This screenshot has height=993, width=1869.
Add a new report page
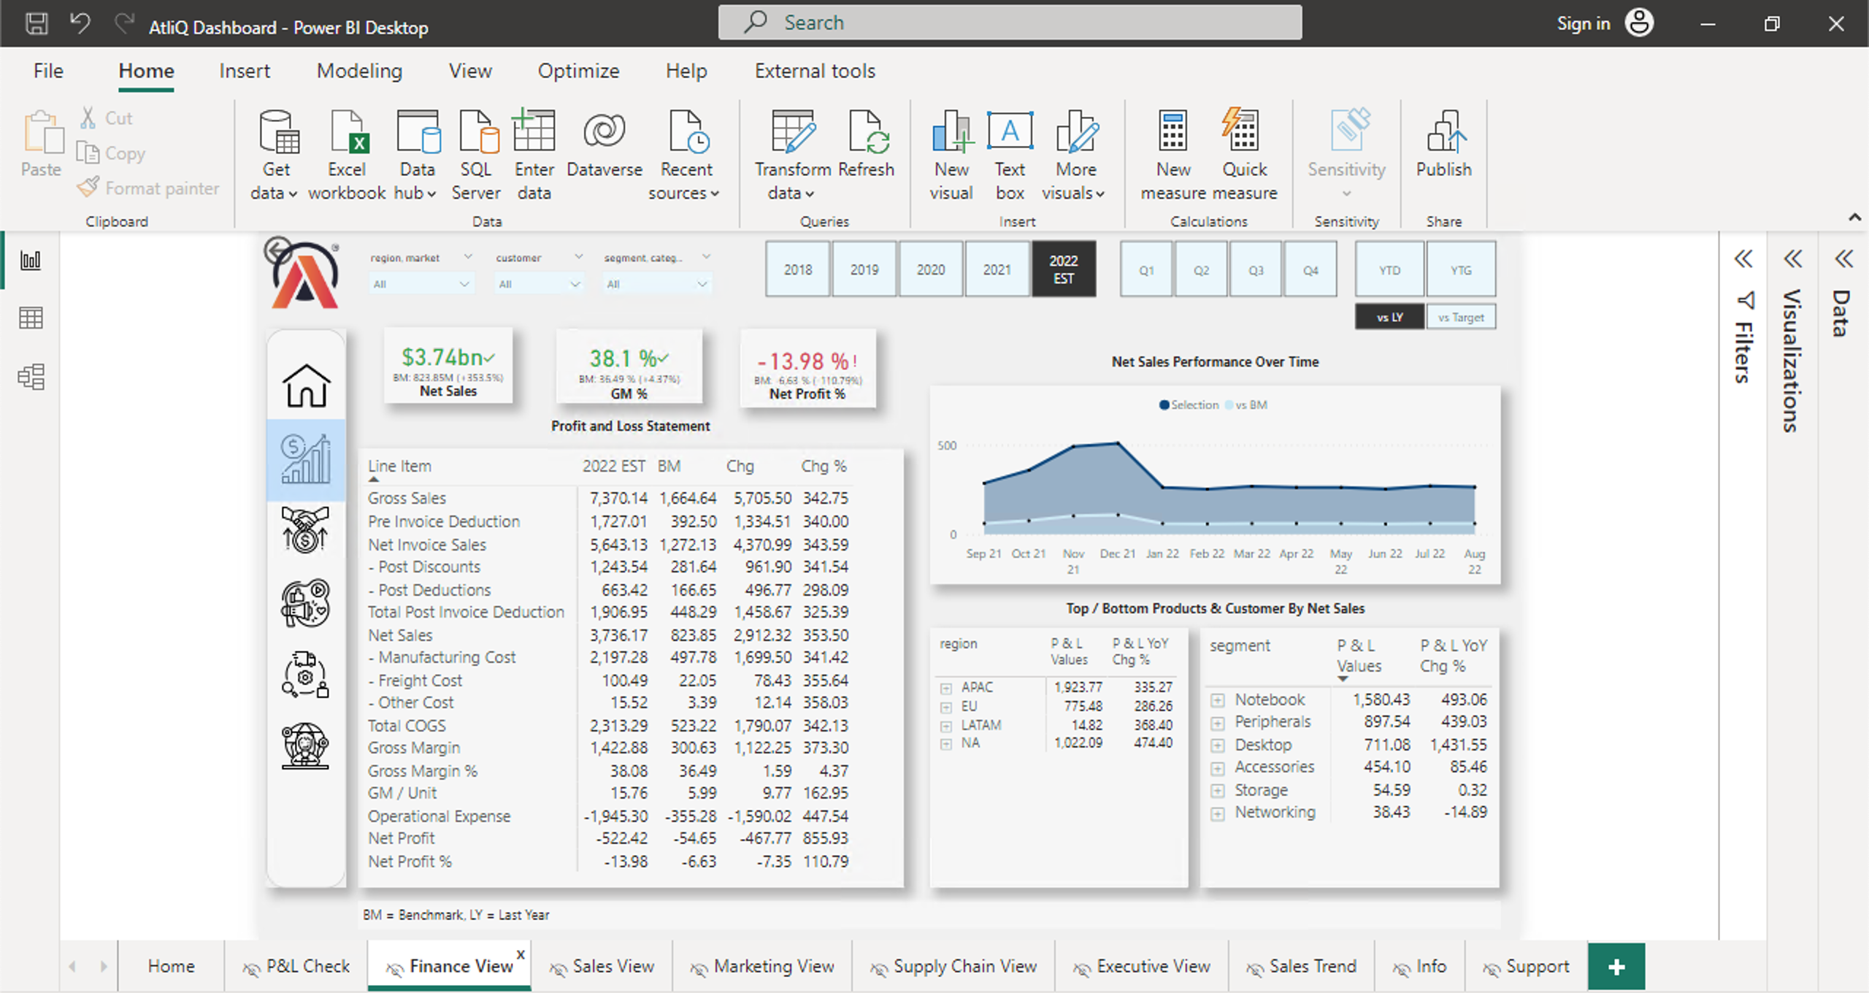click(x=1616, y=967)
